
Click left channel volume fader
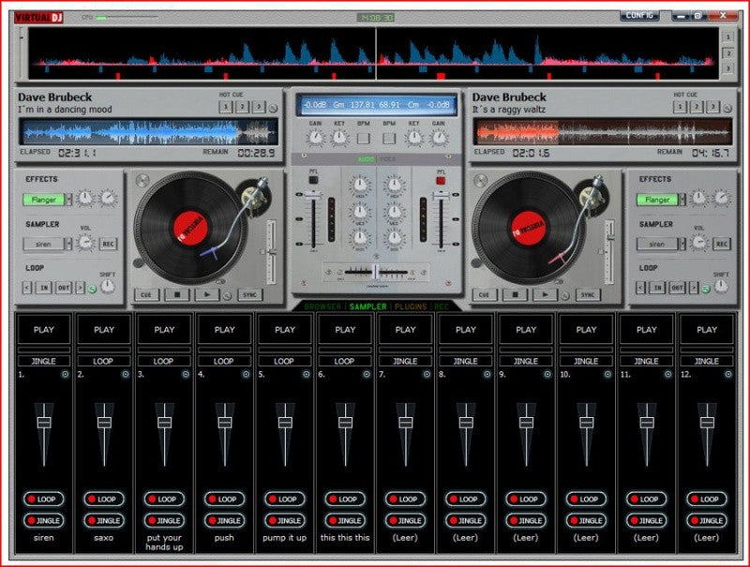point(313,197)
